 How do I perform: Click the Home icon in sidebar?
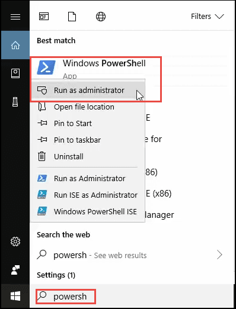point(15,45)
